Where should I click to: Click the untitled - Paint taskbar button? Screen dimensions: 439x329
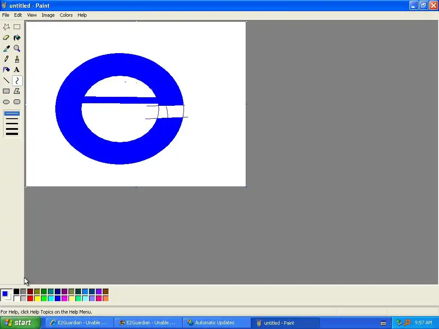[x=285, y=323]
